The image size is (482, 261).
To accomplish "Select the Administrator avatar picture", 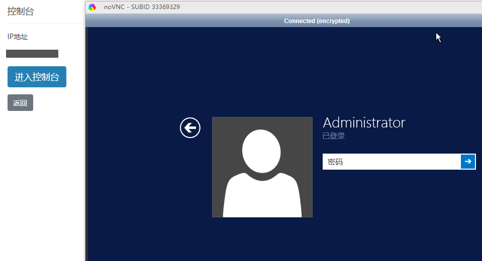I will click(262, 167).
